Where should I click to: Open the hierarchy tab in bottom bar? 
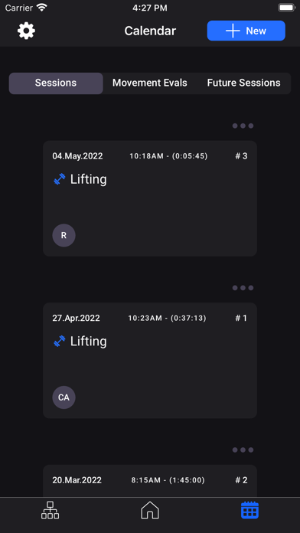tap(50, 510)
